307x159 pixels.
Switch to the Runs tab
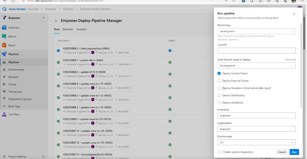tap(57, 29)
